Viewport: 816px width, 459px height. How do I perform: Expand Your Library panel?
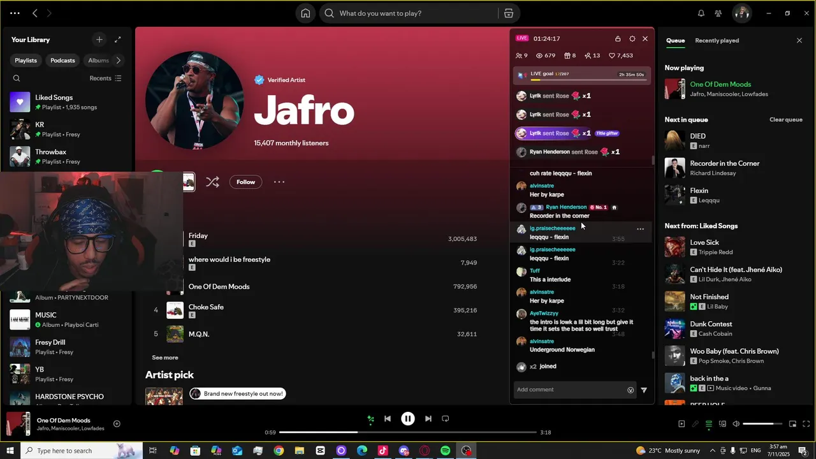(117, 40)
